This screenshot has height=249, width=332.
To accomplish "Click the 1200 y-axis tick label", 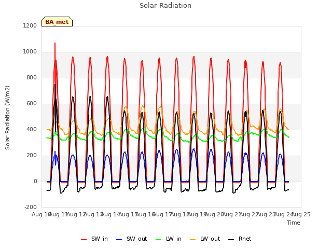I will tap(30, 25).
